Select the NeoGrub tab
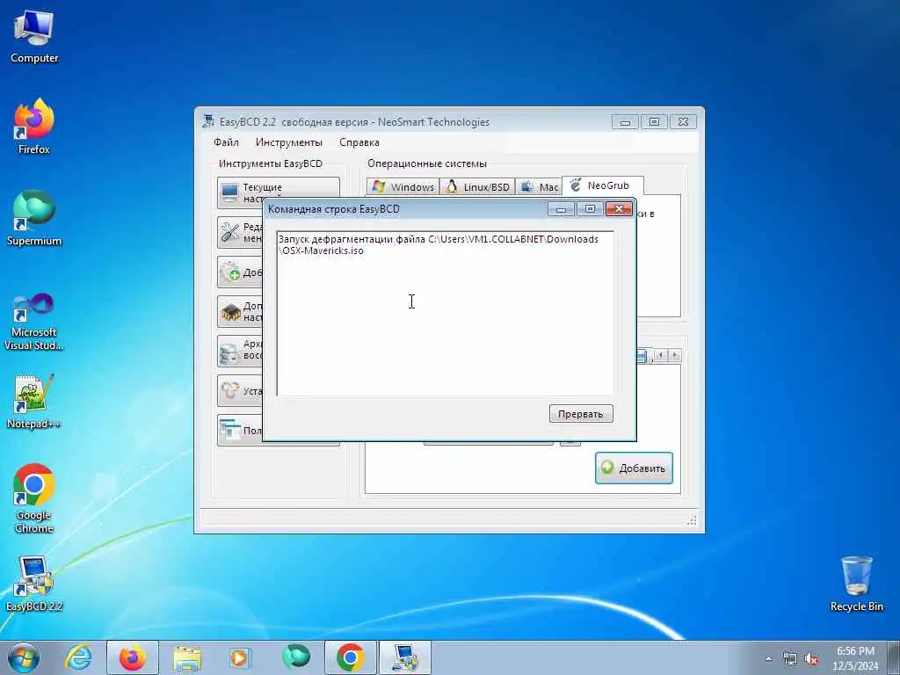This screenshot has height=675, width=900. 603,185
